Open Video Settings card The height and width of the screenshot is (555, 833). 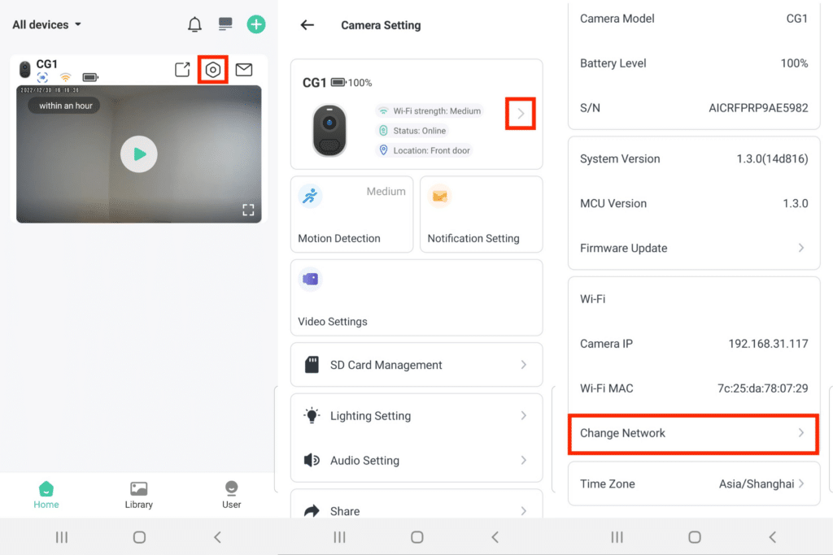click(x=416, y=297)
